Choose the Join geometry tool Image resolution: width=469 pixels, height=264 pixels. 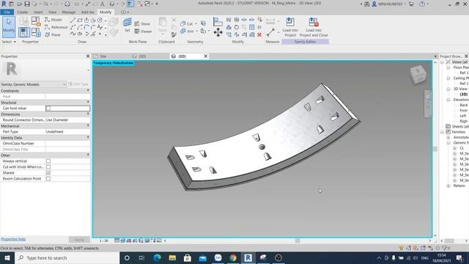pyautogui.click(x=187, y=31)
